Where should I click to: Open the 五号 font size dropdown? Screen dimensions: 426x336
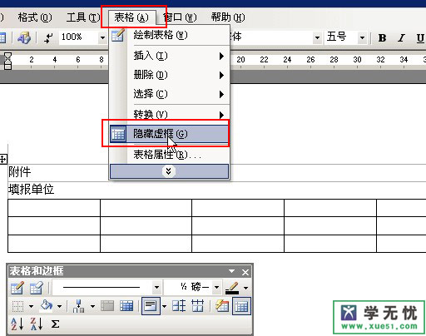click(x=362, y=37)
